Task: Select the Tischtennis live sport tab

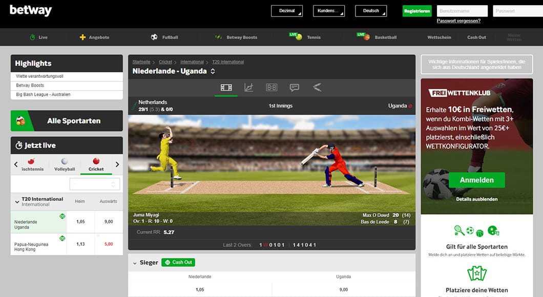Action: click(32, 165)
